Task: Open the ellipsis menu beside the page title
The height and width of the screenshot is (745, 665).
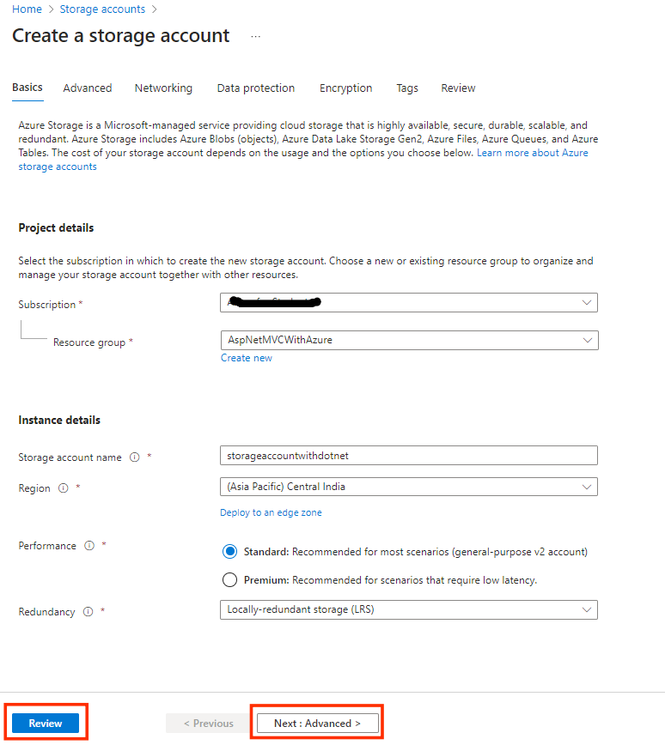Action: pyautogui.click(x=255, y=37)
